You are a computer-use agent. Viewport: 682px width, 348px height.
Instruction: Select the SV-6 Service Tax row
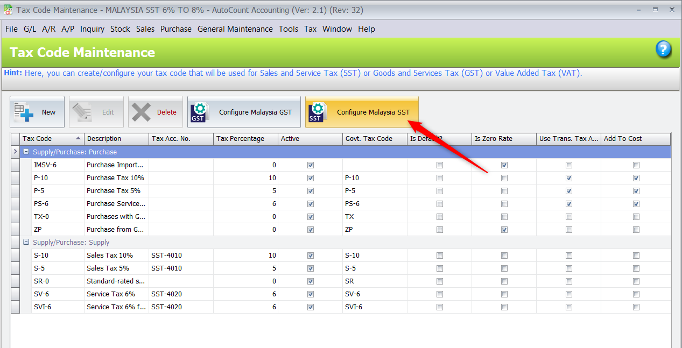click(x=110, y=294)
